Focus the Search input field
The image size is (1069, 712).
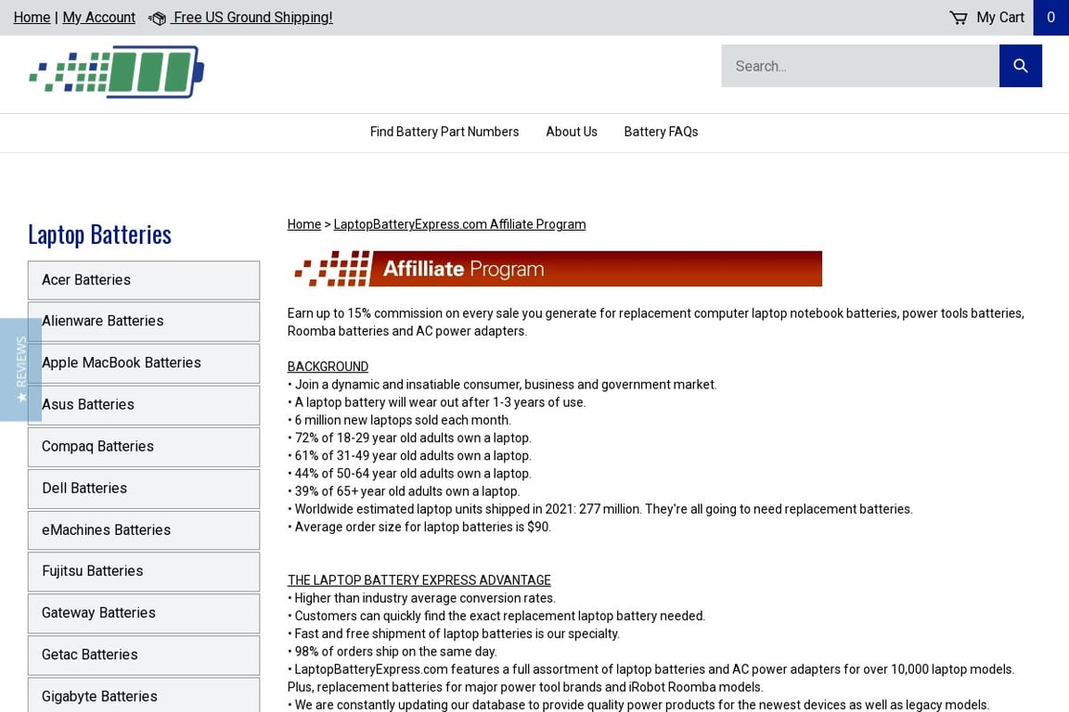point(859,66)
